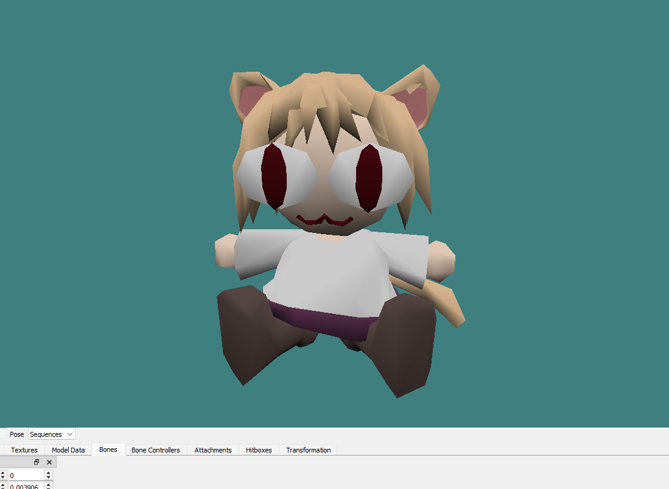Click the step-up arrow left of the 0 field

[x=2, y=473]
